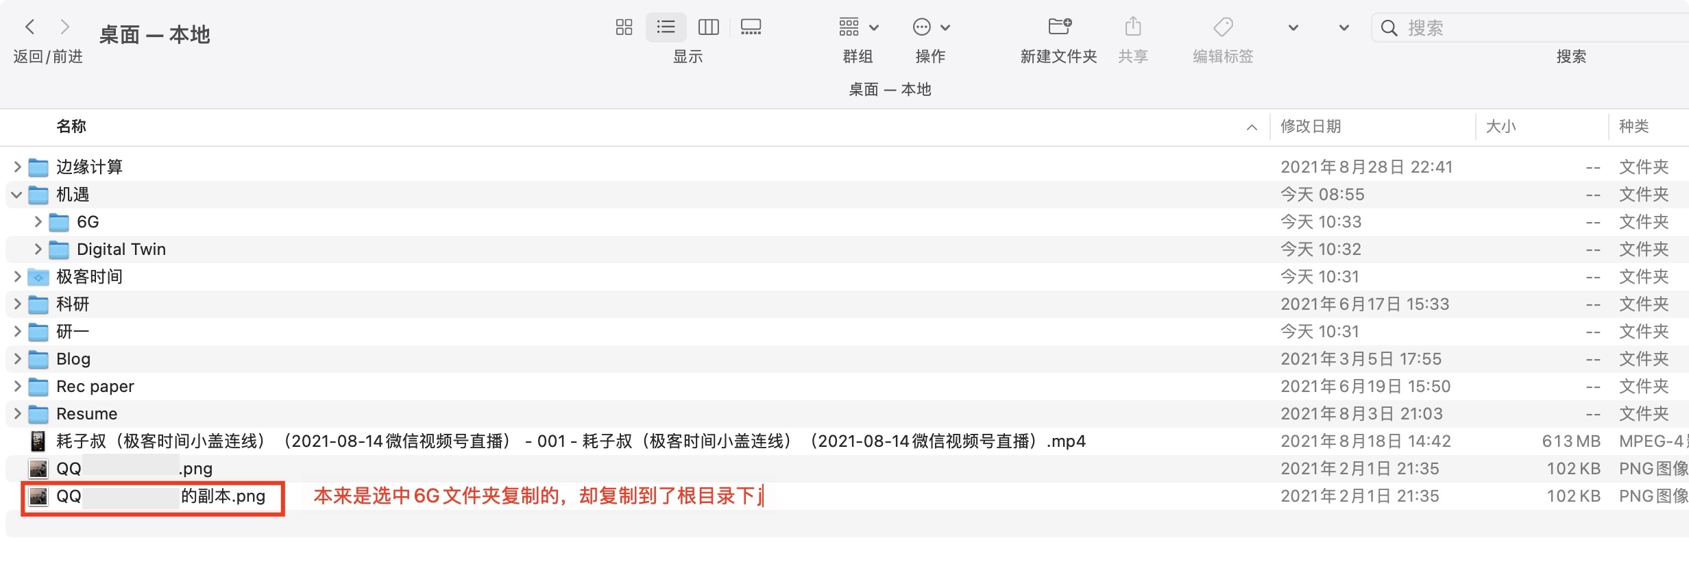The image size is (1689, 562).
Task: Click the MPEG-4 kind cell
Action: coord(1653,441)
